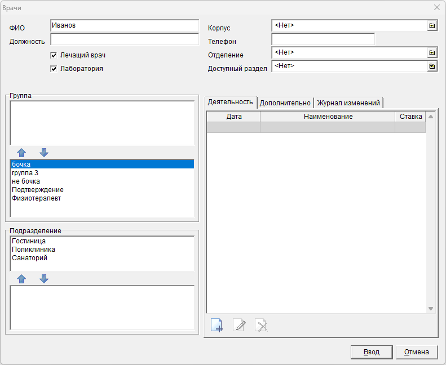Viewport: 446px width, 365px height.
Task: Click the up arrow in Подразделение section
Action: tap(21, 279)
